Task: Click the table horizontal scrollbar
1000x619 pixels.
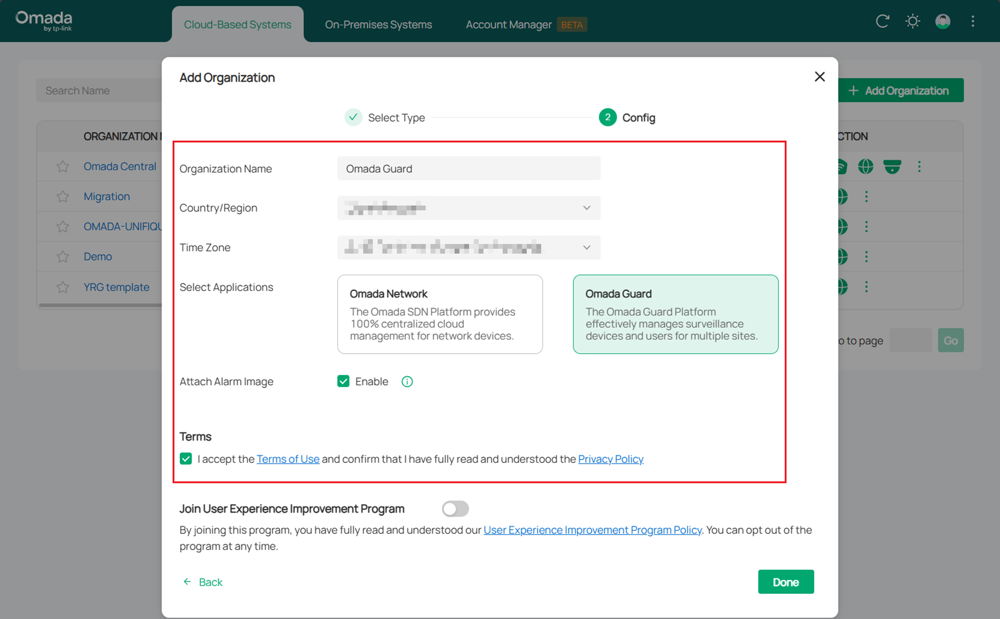Action: pos(100,305)
